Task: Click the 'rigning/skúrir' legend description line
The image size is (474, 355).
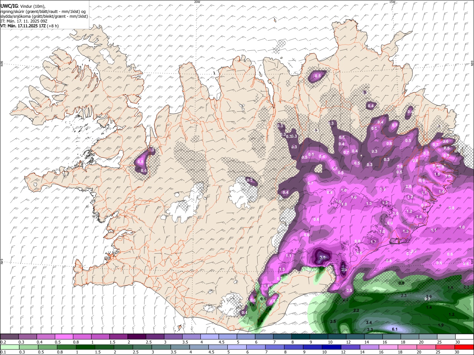Action: pos(43,11)
